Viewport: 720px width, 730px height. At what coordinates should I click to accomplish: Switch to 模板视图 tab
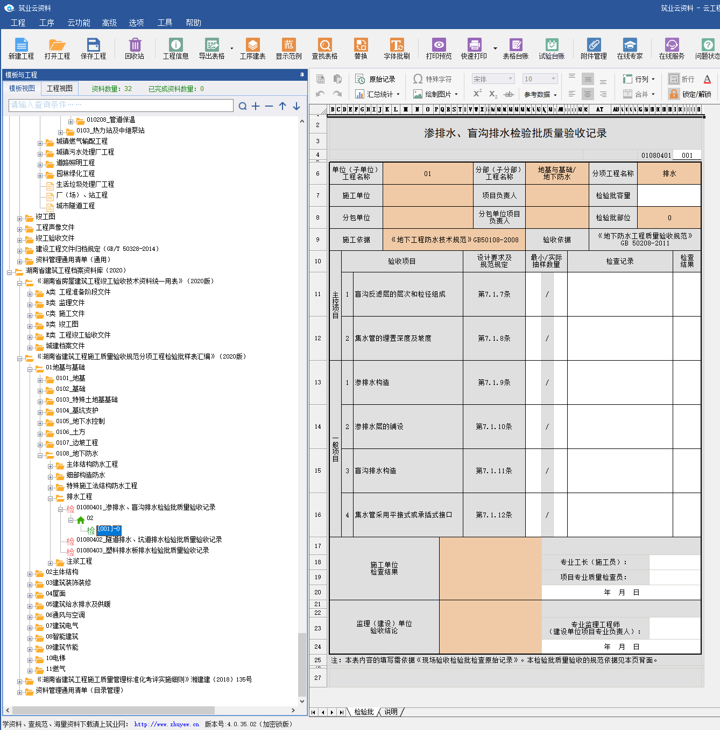point(22,88)
